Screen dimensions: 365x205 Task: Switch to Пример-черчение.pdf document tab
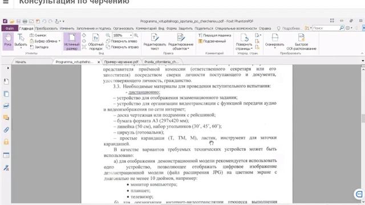[121, 62]
